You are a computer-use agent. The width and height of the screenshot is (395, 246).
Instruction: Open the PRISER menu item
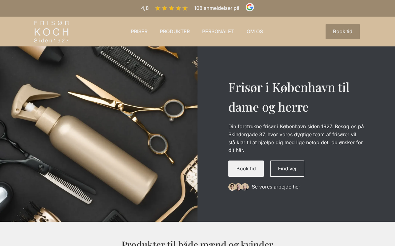pyautogui.click(x=139, y=31)
